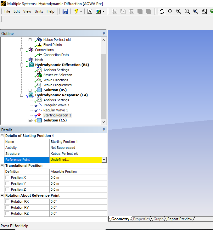Click the Hydrodynamic Diffraction (B4) wave icon

click(31, 65)
